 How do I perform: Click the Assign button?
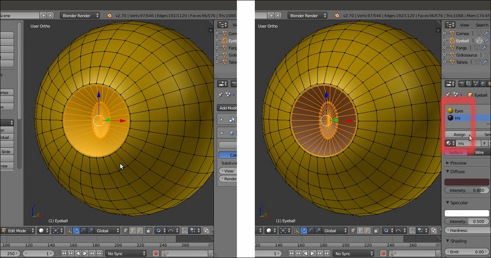pyautogui.click(x=459, y=134)
